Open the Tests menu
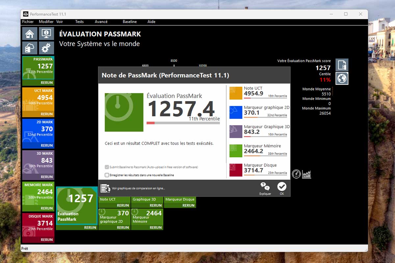The image size is (395, 263). point(79,22)
